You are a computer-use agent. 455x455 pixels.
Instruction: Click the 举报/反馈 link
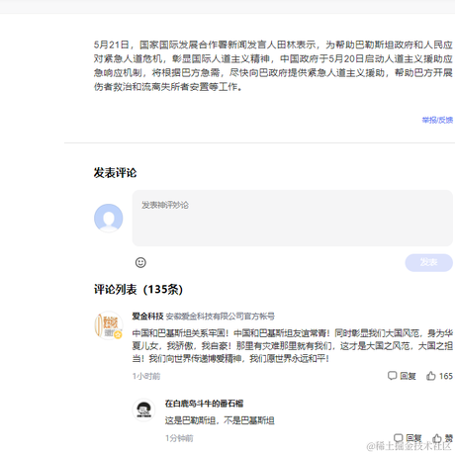pyautogui.click(x=437, y=120)
